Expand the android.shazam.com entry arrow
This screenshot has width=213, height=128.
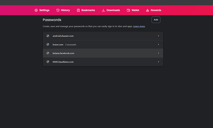click(x=159, y=36)
